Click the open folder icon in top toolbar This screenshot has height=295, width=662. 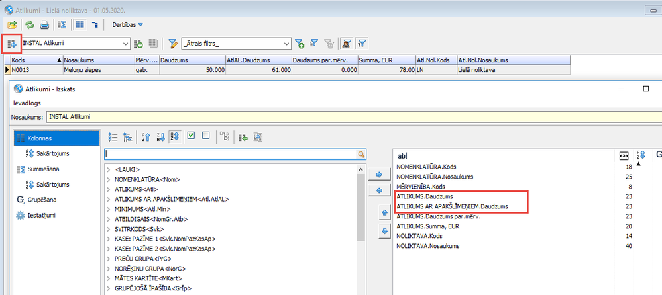click(x=12, y=25)
